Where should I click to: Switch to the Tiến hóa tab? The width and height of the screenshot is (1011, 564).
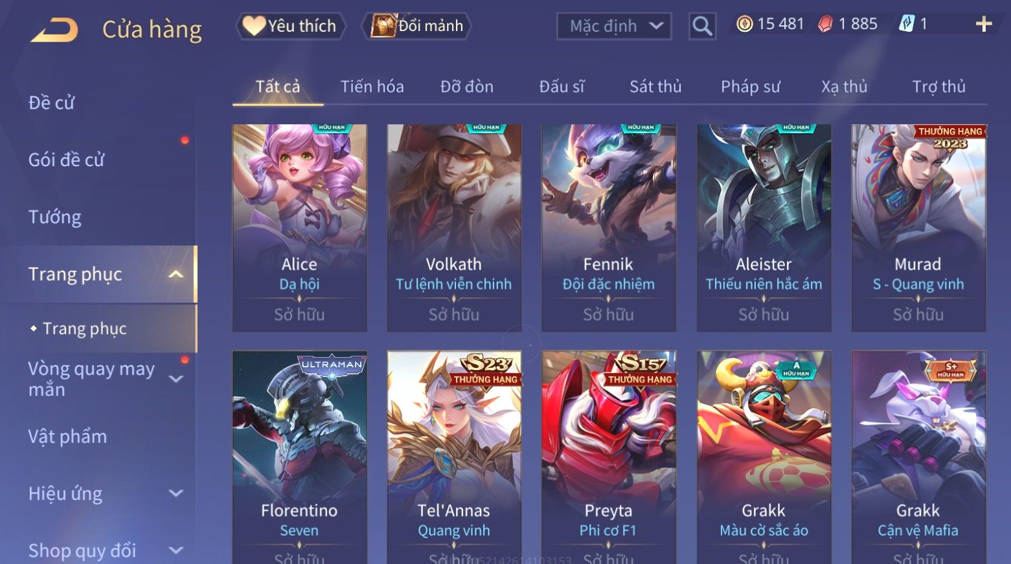[x=372, y=87]
